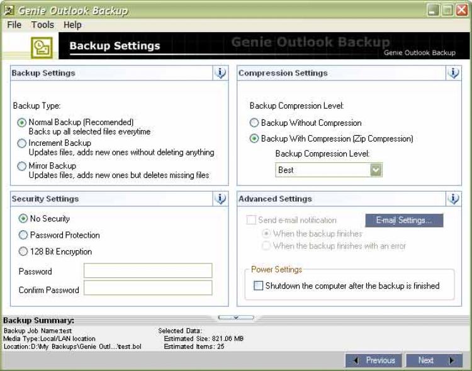Select Backup Without Compression
The width and height of the screenshot is (472, 371).
point(254,123)
